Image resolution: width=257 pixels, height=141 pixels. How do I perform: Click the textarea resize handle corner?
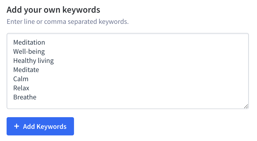pos(246,107)
